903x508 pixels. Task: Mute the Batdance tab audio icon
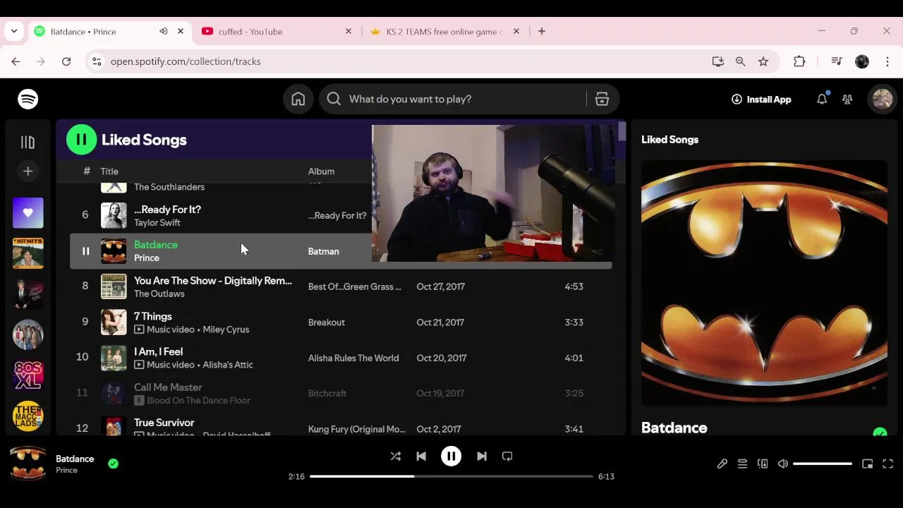click(164, 32)
